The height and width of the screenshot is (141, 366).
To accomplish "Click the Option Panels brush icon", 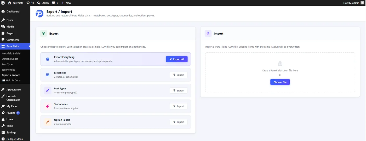I will click(48, 122).
